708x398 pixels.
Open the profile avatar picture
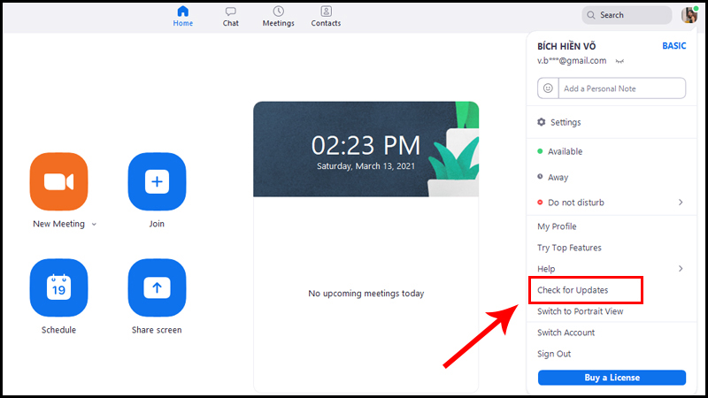click(689, 15)
